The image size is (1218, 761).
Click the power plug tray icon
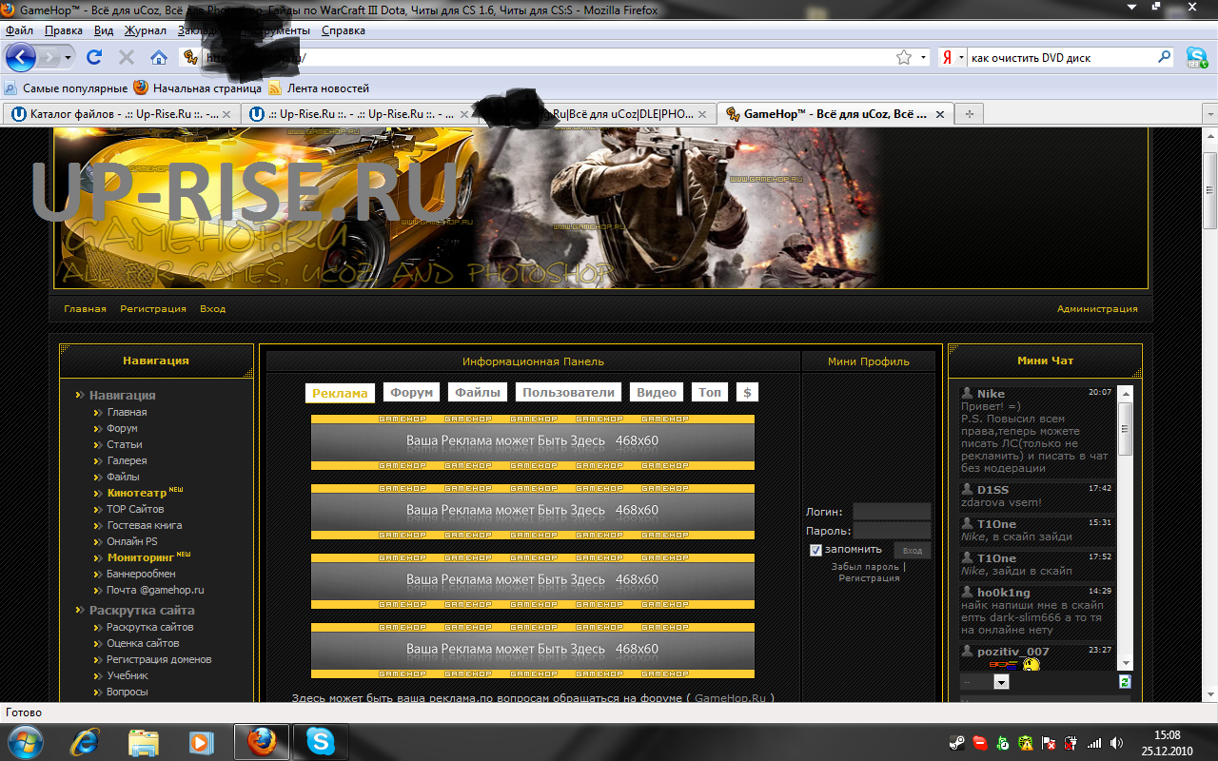pyautogui.click(x=1071, y=742)
